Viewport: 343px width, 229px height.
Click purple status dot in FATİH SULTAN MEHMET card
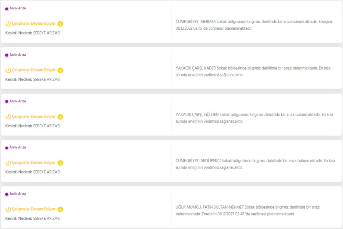point(7,194)
